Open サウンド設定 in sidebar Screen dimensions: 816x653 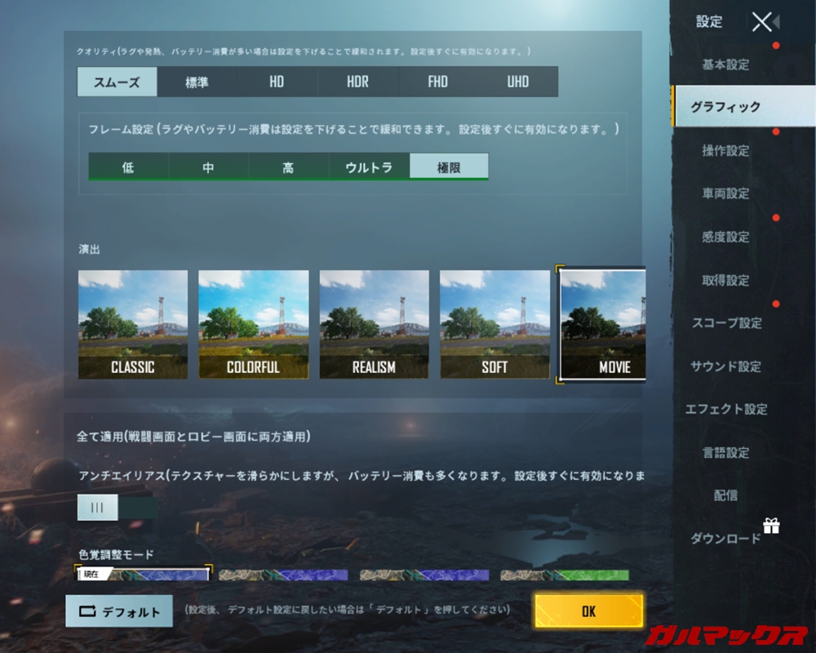[725, 366]
